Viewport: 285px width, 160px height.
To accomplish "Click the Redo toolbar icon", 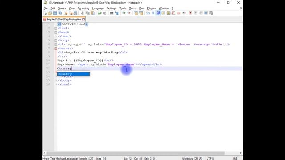I will 105,13.
